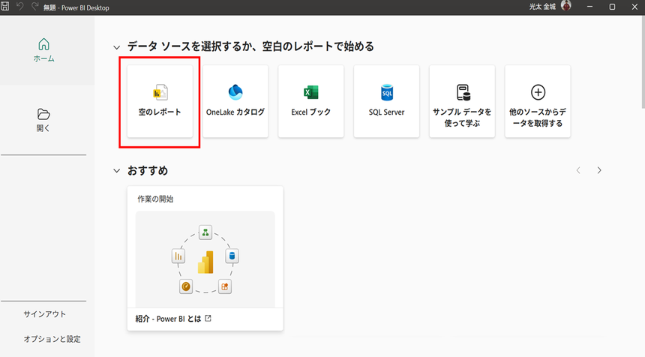Open the OneLake カタログ data source

(x=235, y=101)
